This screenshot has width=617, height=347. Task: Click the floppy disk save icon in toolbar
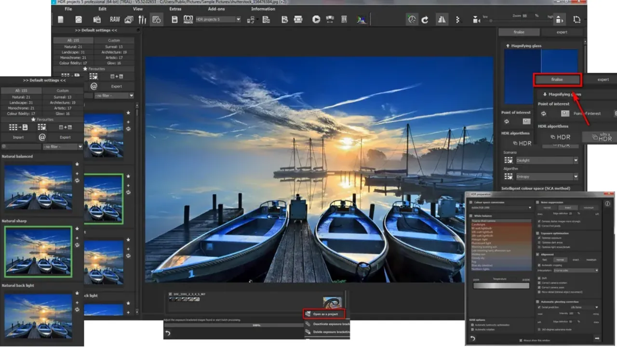174,20
